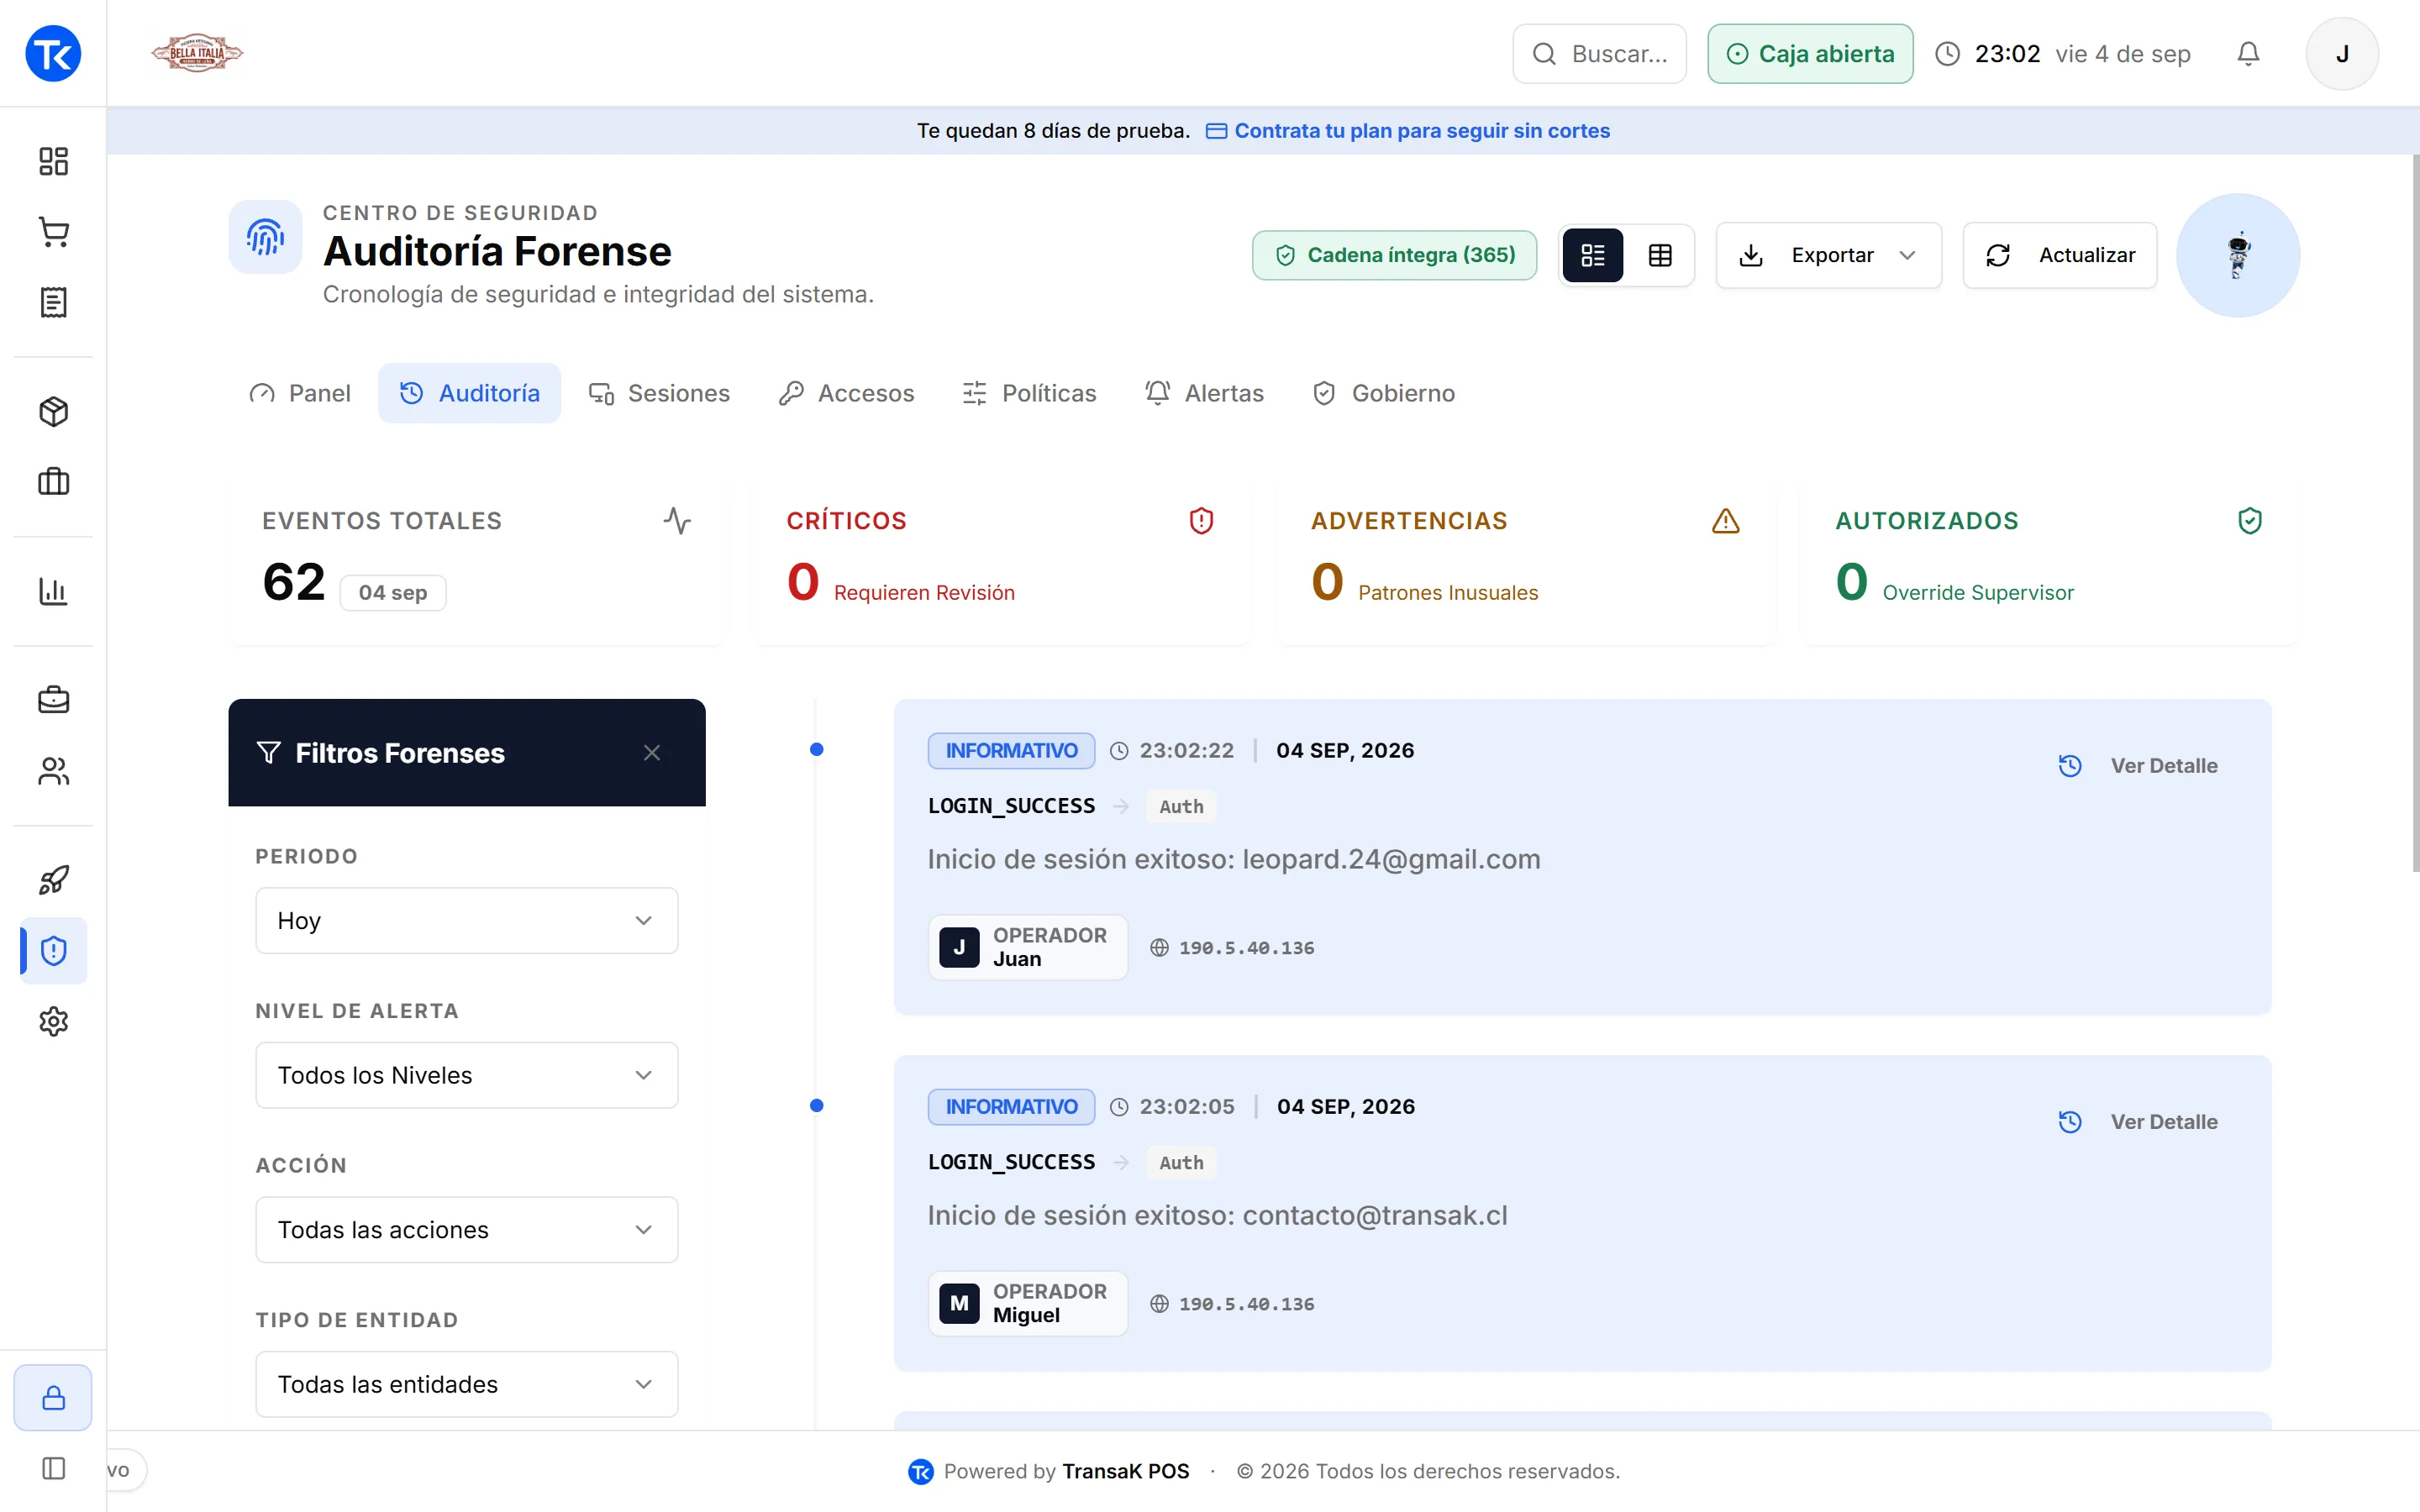
Task: Switch to the Políticas tab
Action: (x=1029, y=393)
